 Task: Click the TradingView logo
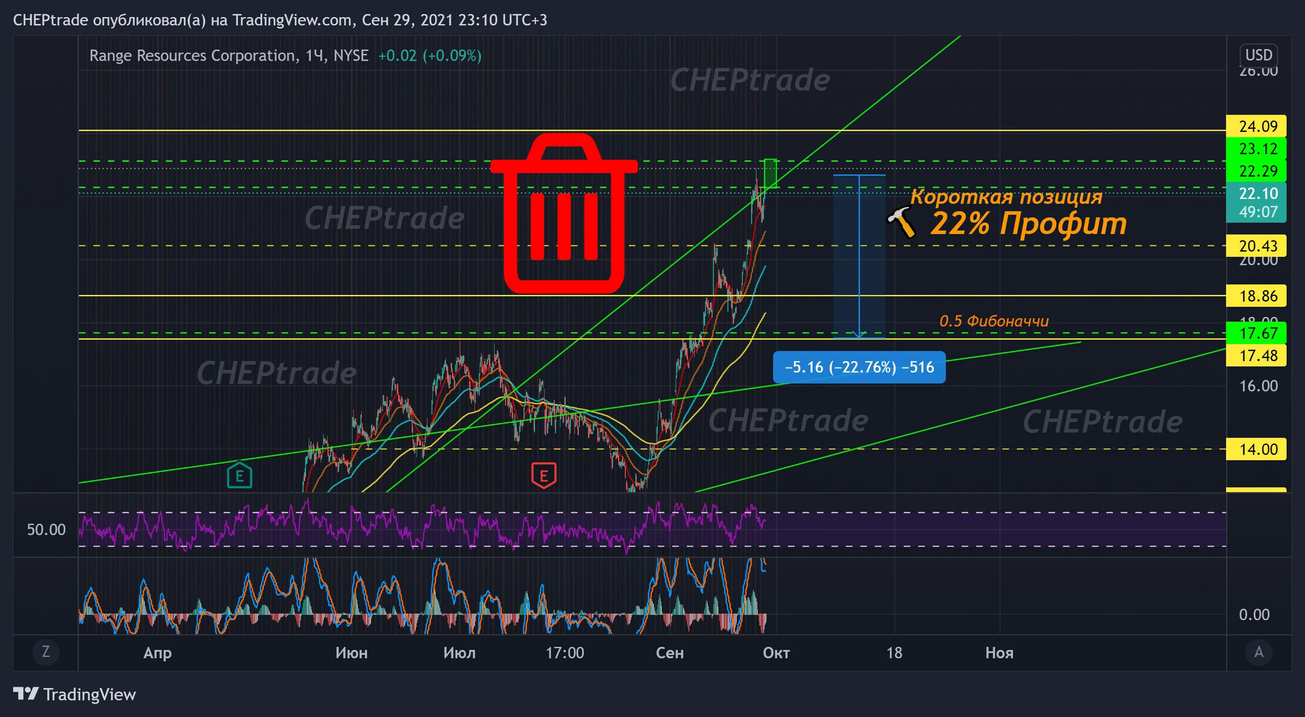pyautogui.click(x=74, y=694)
